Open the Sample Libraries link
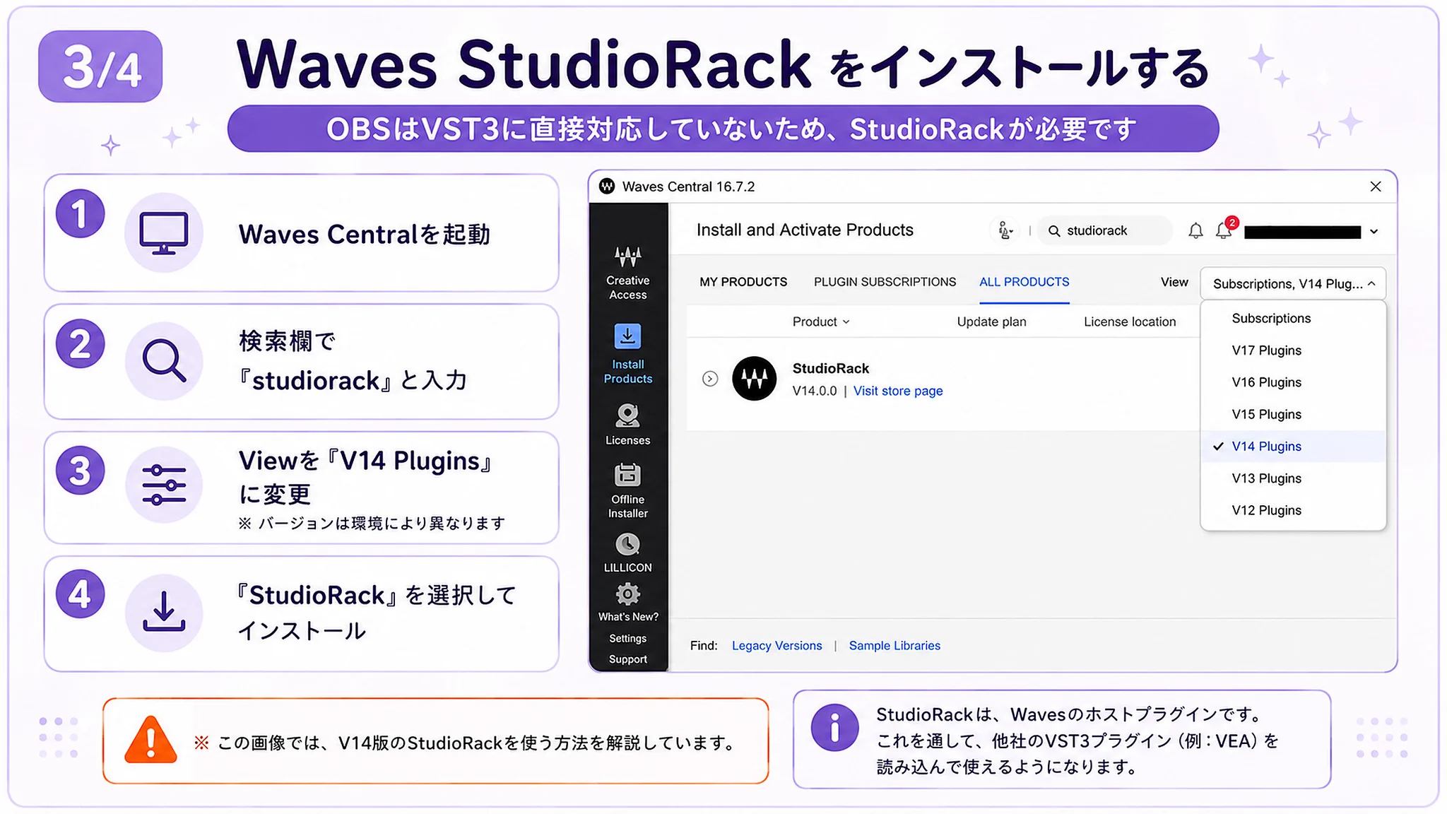Screen dimensions: 1447x814 [x=894, y=646]
